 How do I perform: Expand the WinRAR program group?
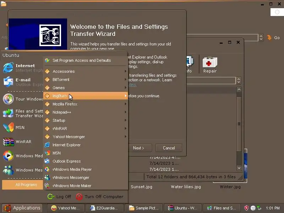click(x=85, y=129)
